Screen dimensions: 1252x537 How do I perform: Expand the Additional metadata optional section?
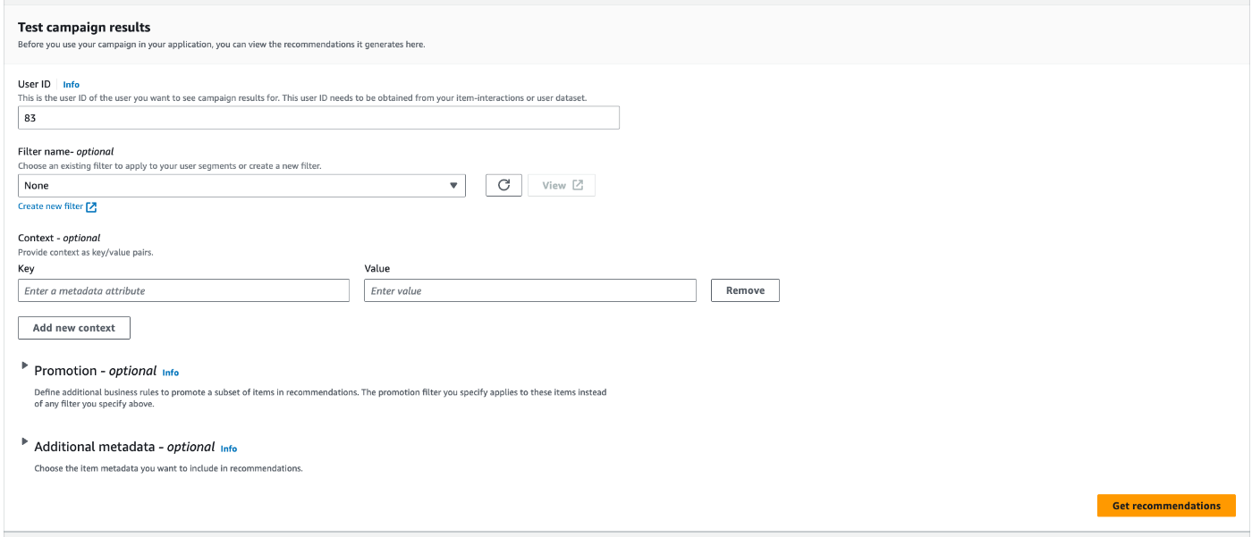coord(25,442)
